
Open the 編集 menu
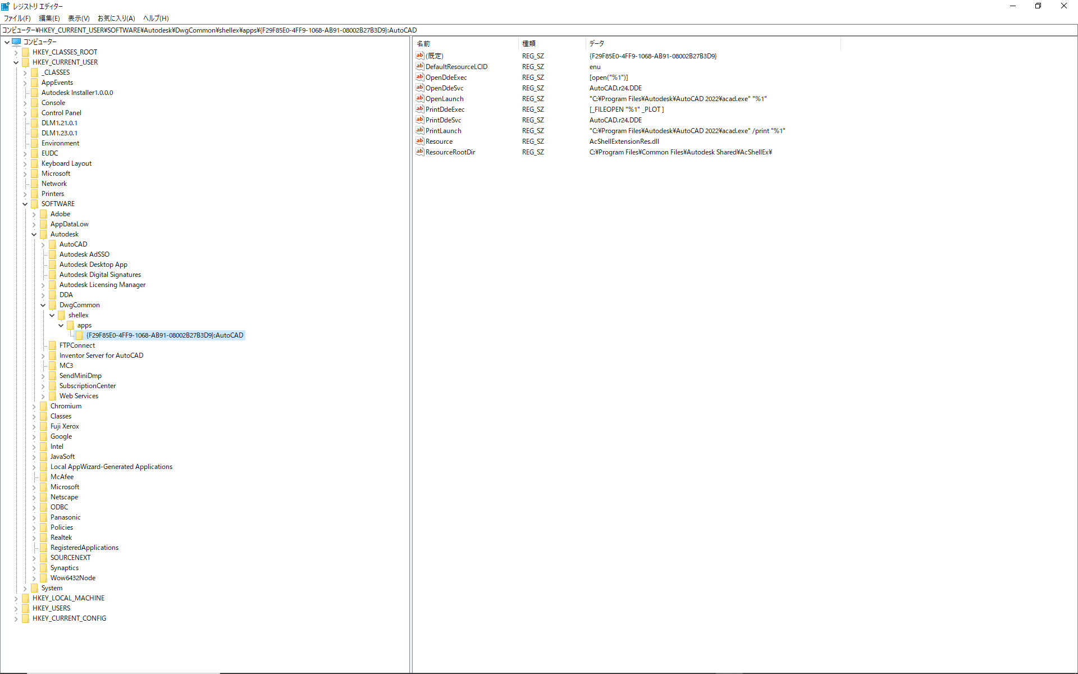(49, 18)
